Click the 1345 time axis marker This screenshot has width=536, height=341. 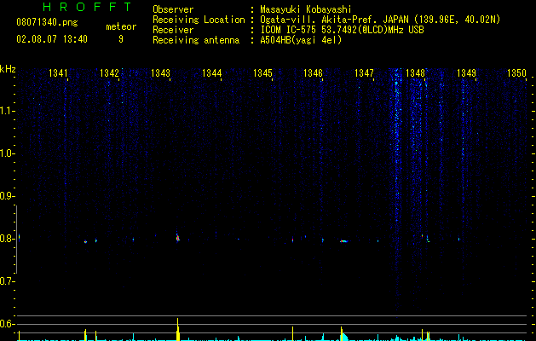(x=262, y=73)
